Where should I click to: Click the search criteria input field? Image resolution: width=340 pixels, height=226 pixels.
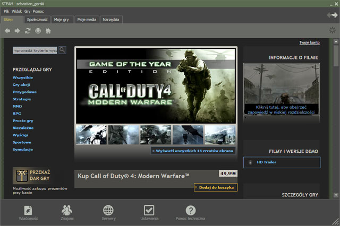coord(35,50)
